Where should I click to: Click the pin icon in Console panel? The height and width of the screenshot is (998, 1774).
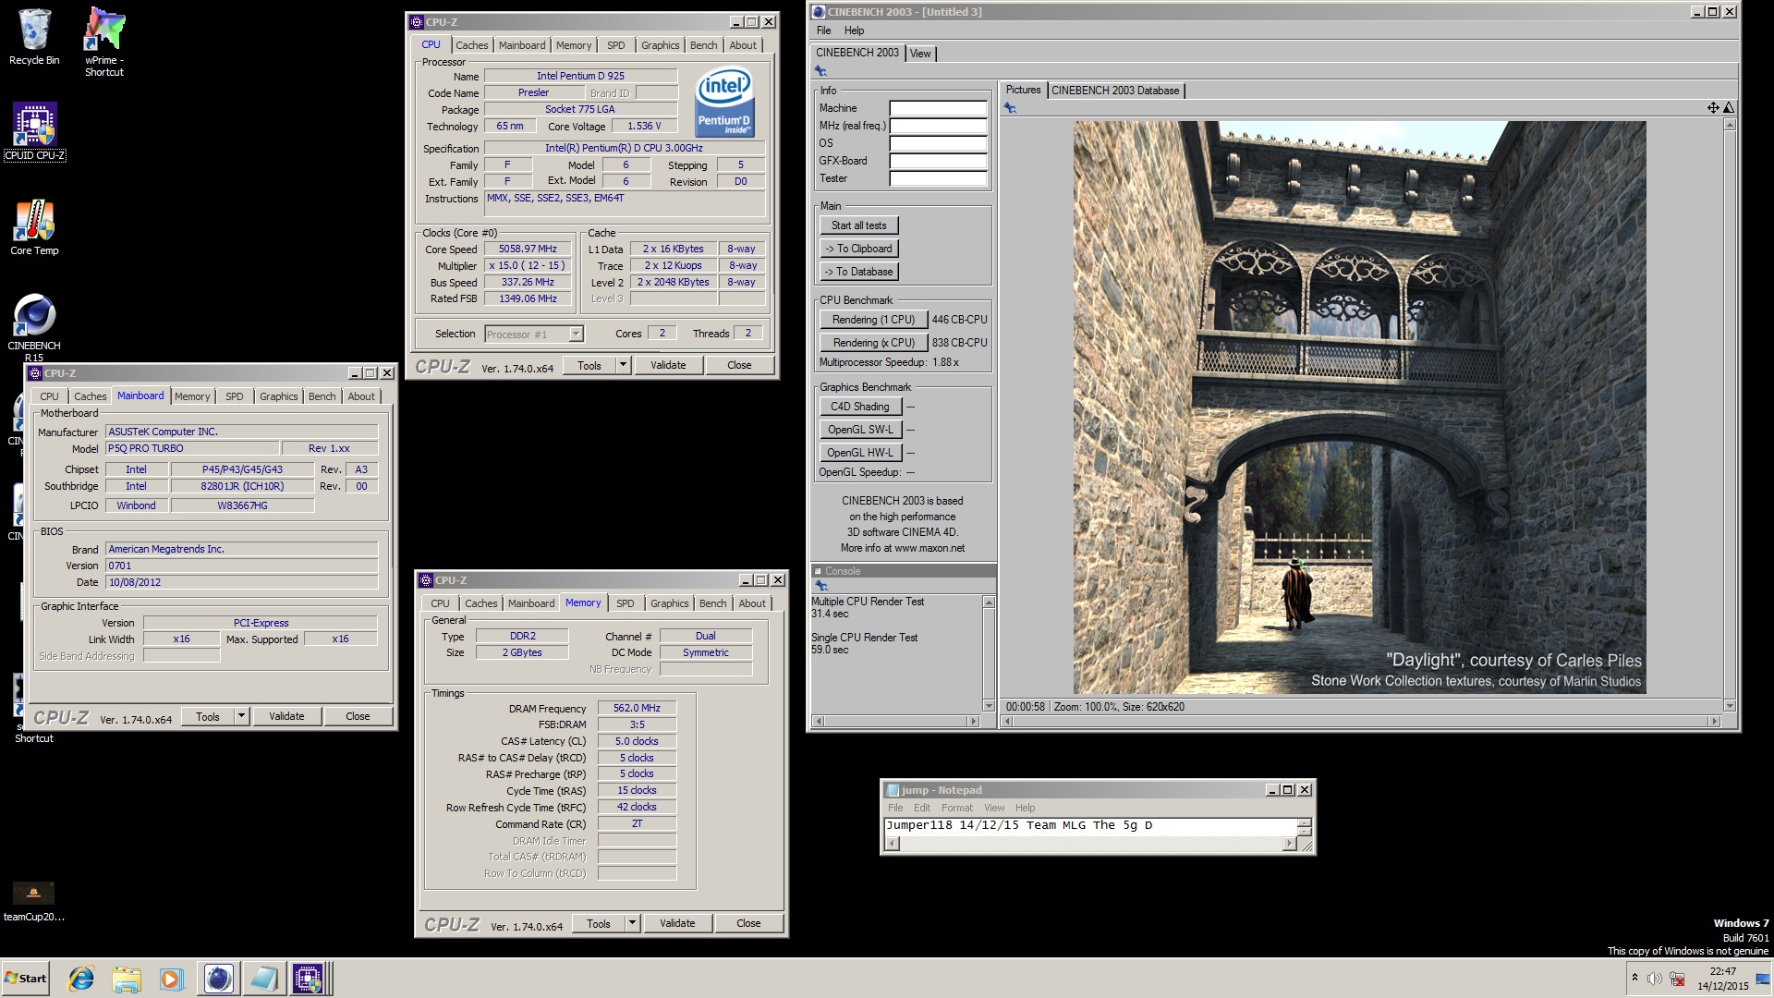point(821,586)
